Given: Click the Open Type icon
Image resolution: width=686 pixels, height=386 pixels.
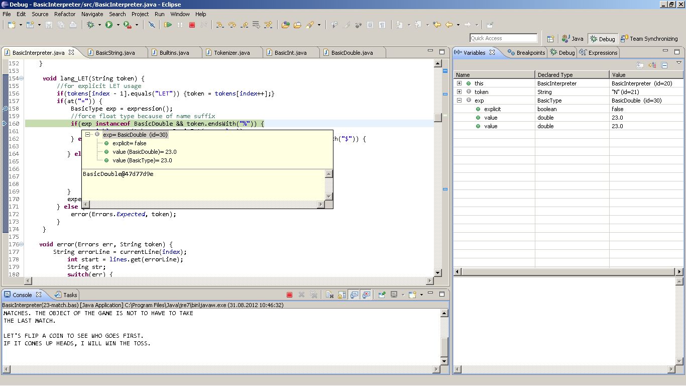Looking at the screenshot, I should click(285, 25).
